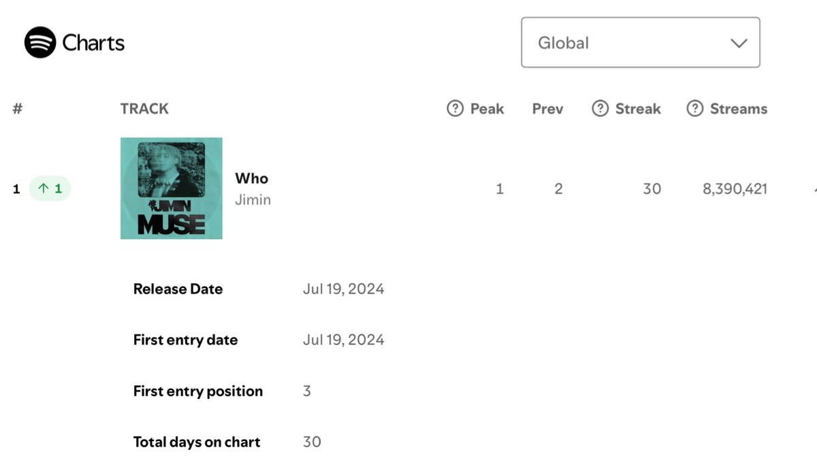The width and height of the screenshot is (817, 469).
Task: Click the Prev column header
Action: 547,109
